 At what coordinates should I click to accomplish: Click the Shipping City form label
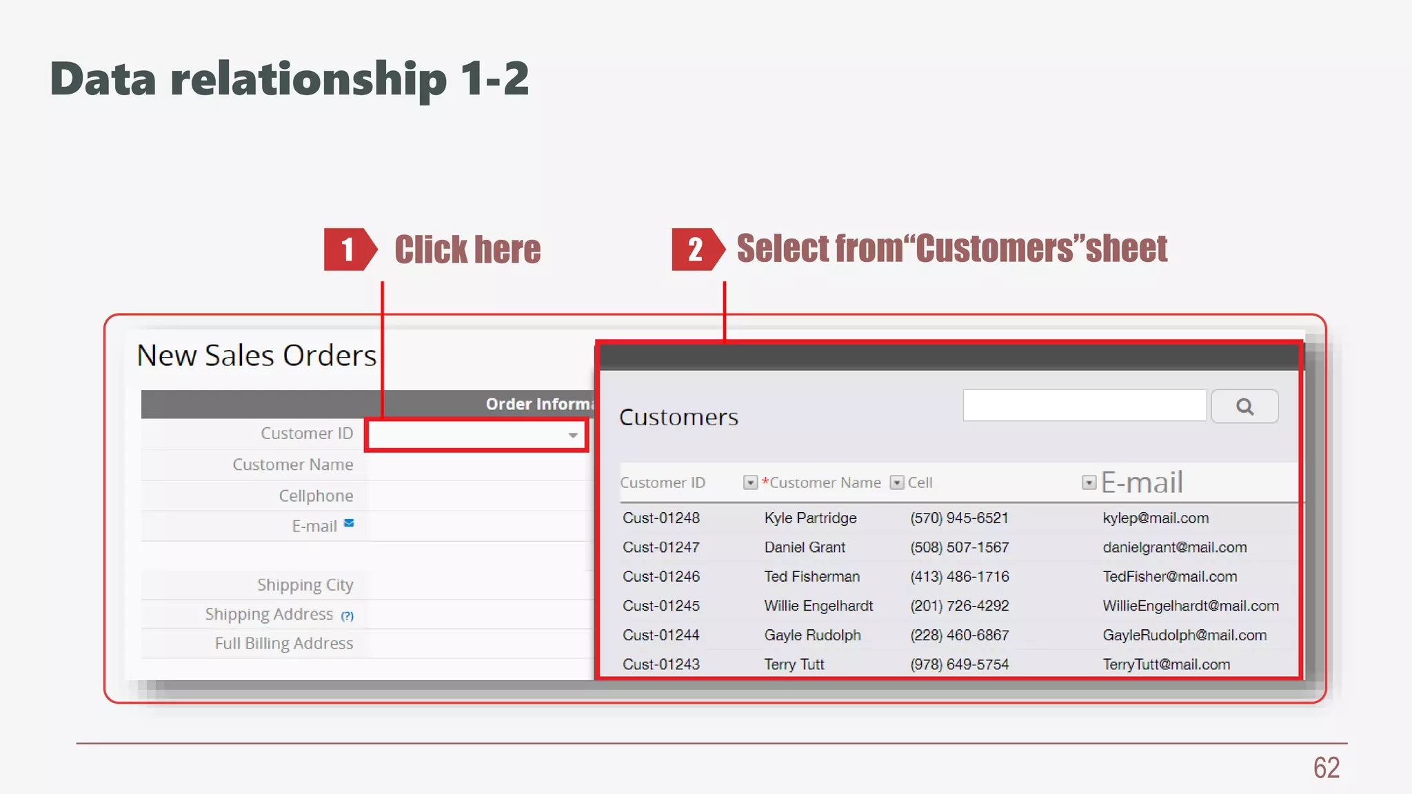pyautogui.click(x=305, y=585)
